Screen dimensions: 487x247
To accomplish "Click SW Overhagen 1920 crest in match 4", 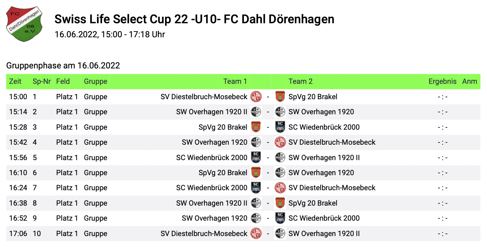I will point(256,142).
